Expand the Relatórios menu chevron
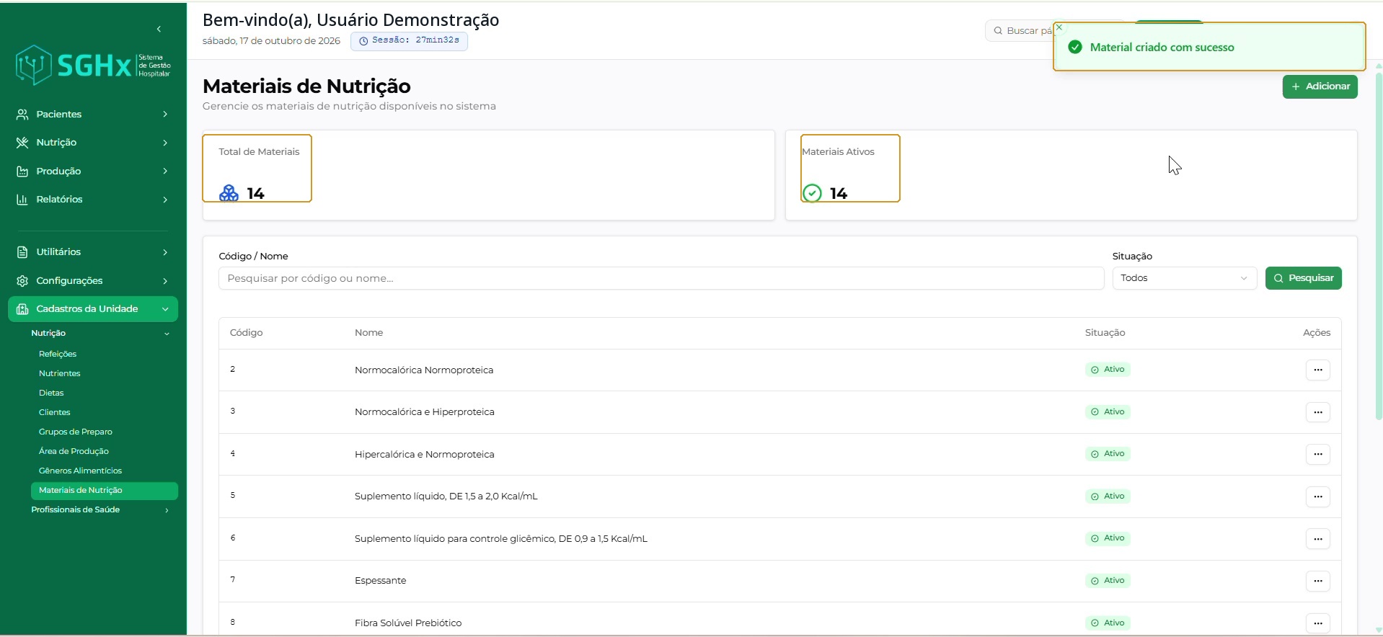Image resolution: width=1383 pixels, height=637 pixels. pyautogui.click(x=165, y=200)
